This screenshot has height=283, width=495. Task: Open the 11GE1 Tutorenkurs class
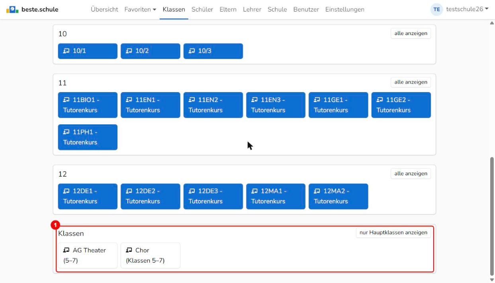point(338,105)
